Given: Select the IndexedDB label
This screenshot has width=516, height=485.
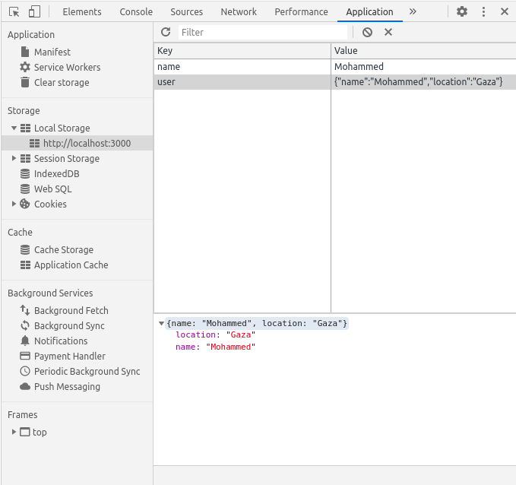Looking at the screenshot, I should click(56, 174).
